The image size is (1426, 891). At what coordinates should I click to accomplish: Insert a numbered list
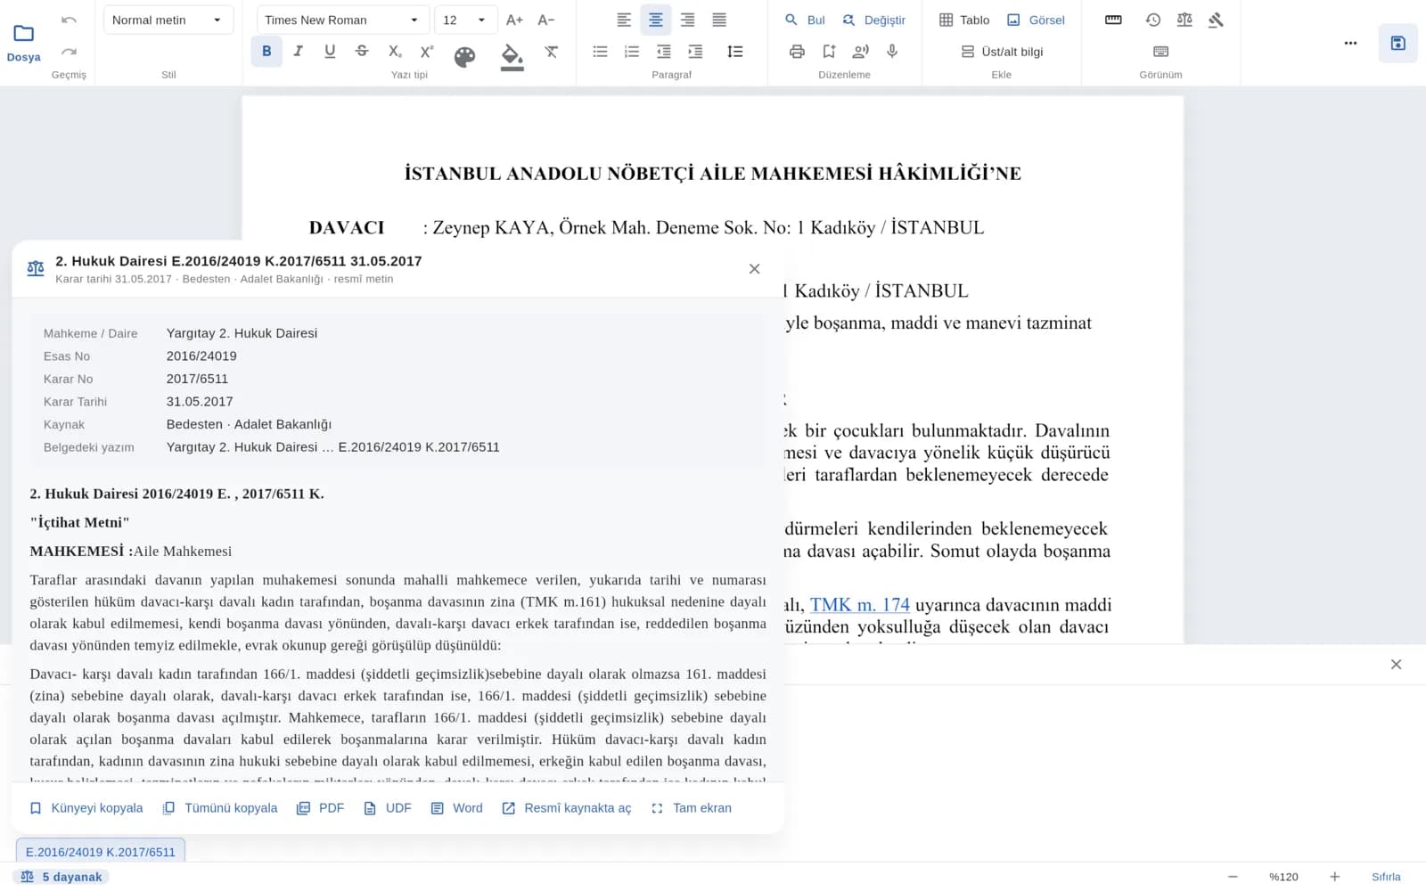(x=632, y=52)
